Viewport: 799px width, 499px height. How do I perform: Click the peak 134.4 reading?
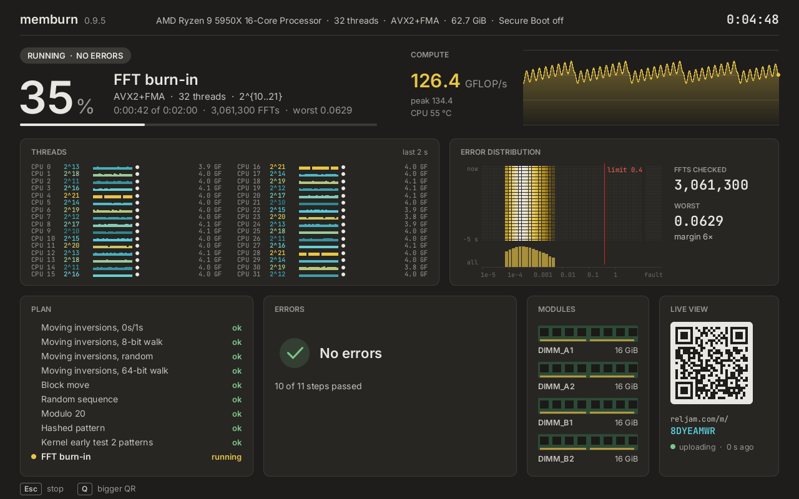(431, 100)
